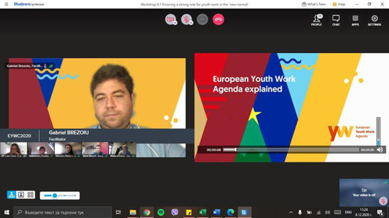Click the share screen button

pos(203,19)
